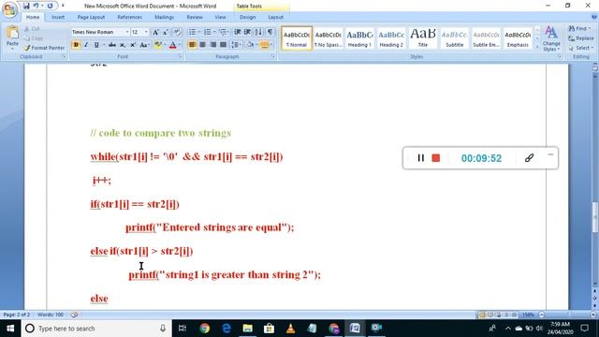Align text to the right

click(212, 45)
